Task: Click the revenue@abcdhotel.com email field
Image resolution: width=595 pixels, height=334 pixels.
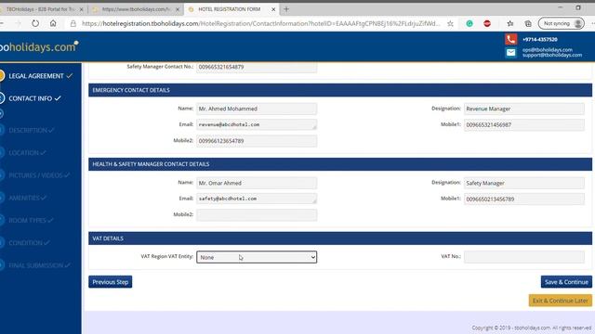Action: [257, 124]
